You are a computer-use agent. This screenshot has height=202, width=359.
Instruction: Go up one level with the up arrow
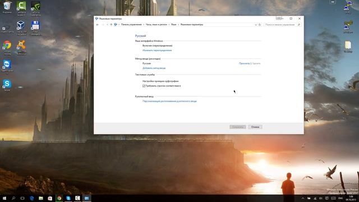[111, 25]
